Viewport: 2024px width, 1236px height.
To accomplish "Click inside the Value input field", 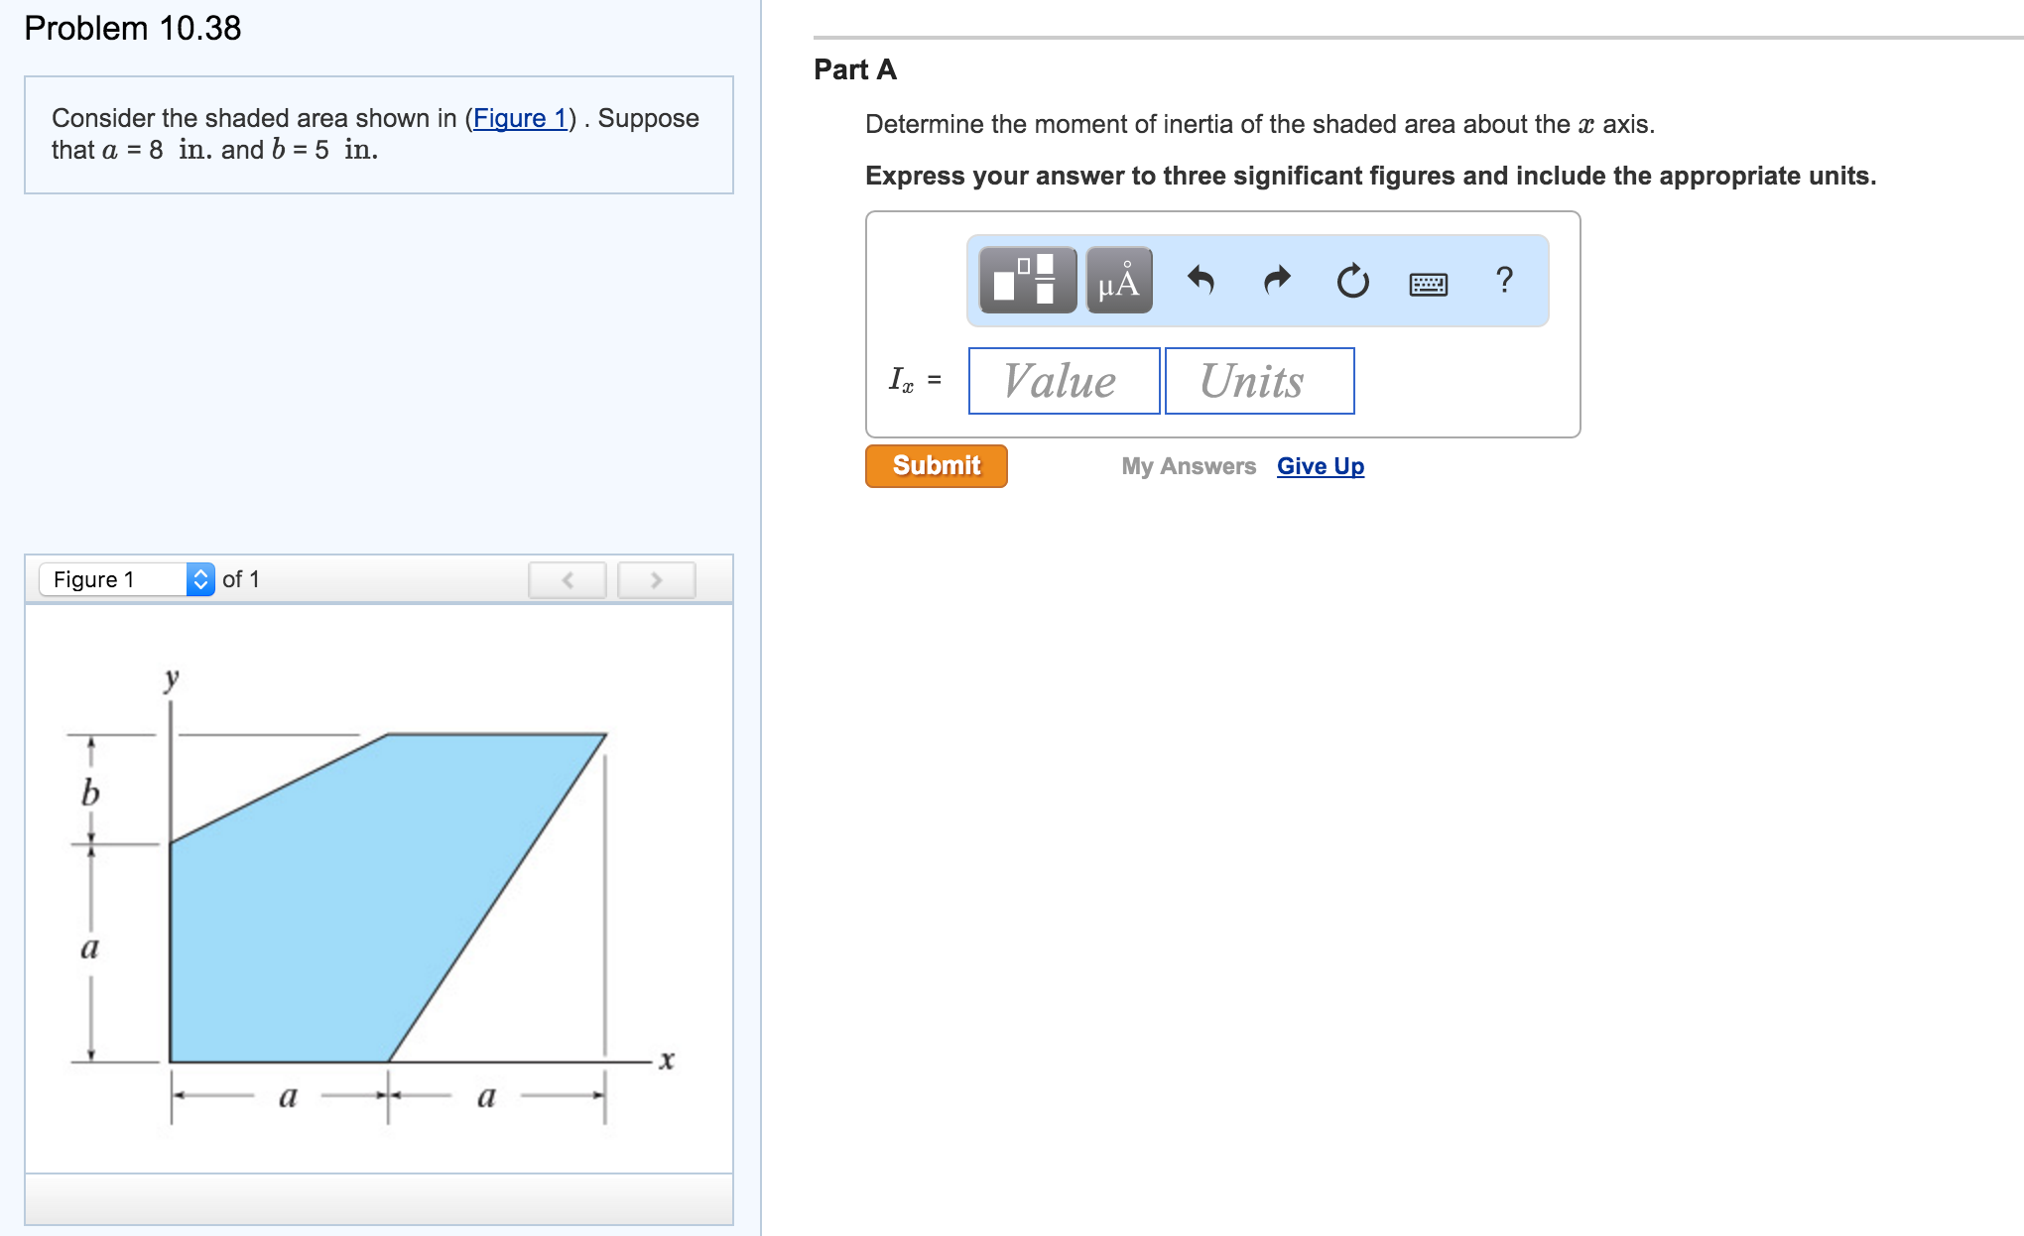I will coord(1062,381).
